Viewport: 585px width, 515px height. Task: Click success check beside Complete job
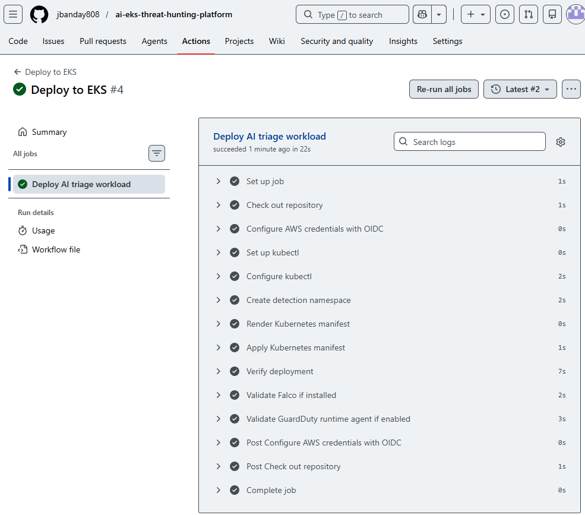(235, 490)
